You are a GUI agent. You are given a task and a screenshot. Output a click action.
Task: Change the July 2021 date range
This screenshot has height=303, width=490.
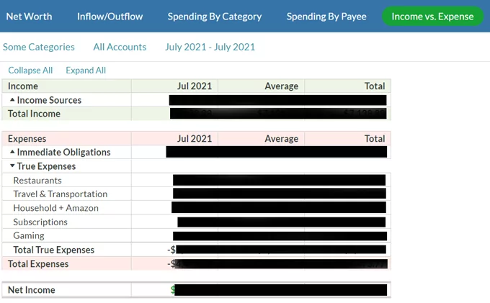(x=210, y=47)
